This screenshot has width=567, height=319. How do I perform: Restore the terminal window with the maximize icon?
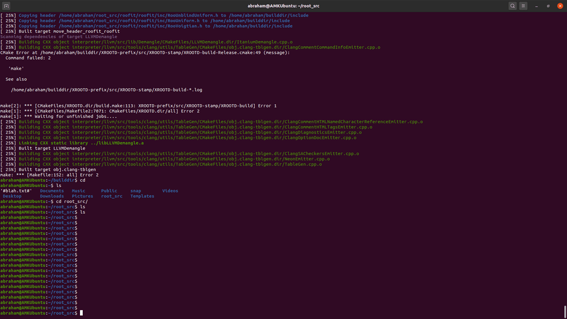tap(548, 5)
